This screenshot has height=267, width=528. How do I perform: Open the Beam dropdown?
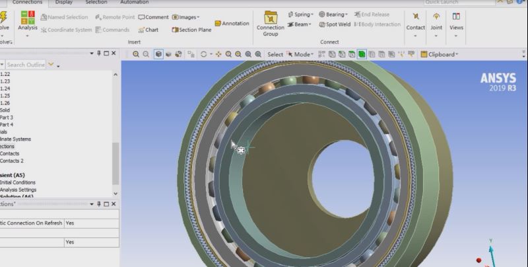[x=299, y=24]
